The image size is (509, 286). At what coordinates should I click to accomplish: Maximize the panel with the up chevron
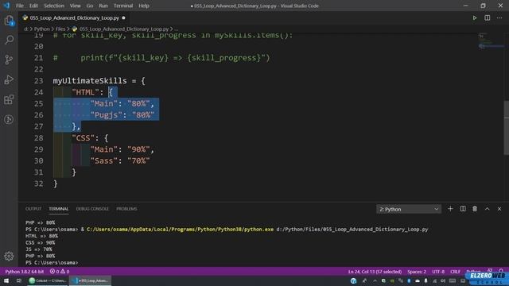pyautogui.click(x=488, y=209)
